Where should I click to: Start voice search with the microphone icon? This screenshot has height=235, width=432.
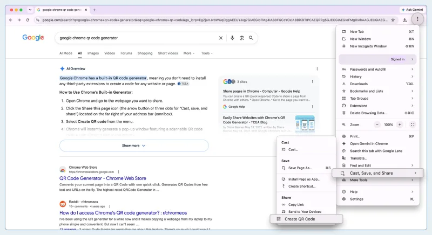(232, 38)
